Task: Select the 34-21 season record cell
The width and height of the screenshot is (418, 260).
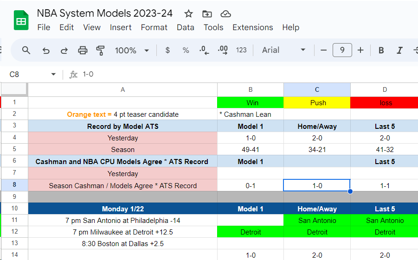Action: [x=317, y=150]
